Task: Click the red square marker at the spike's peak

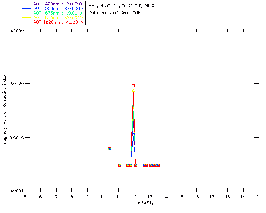Action: (x=133, y=86)
